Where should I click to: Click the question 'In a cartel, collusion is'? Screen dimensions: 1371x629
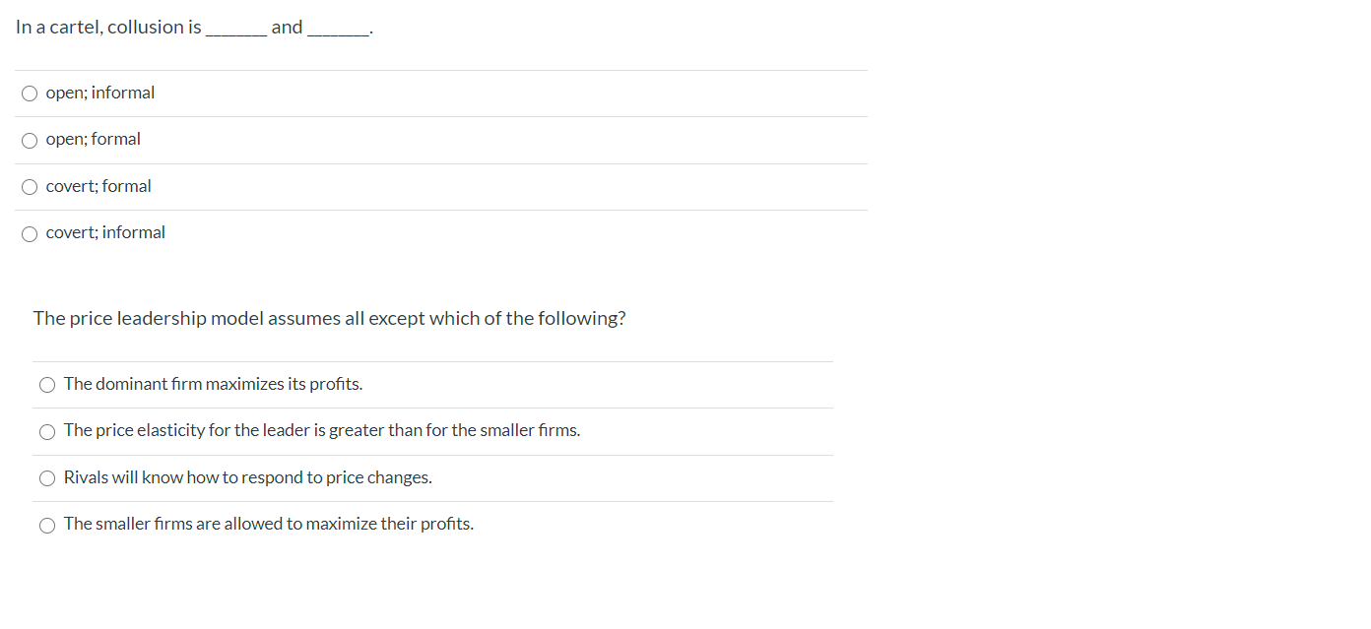click(108, 28)
